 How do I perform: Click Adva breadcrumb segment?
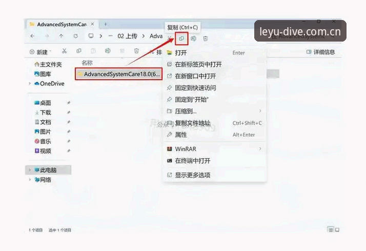(x=156, y=36)
